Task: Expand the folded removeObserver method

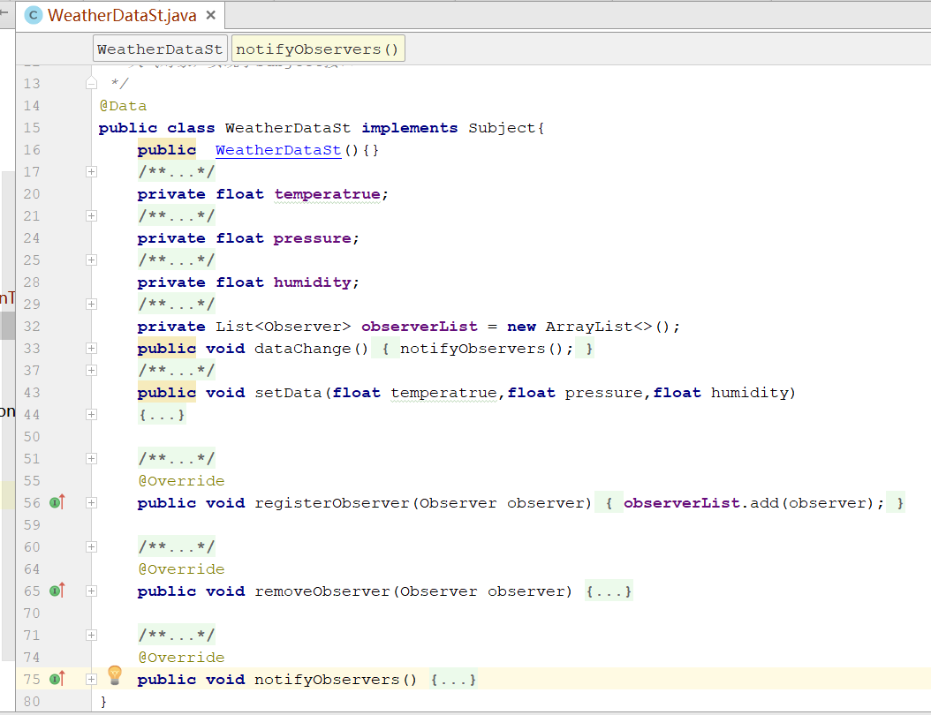Action: click(x=91, y=591)
